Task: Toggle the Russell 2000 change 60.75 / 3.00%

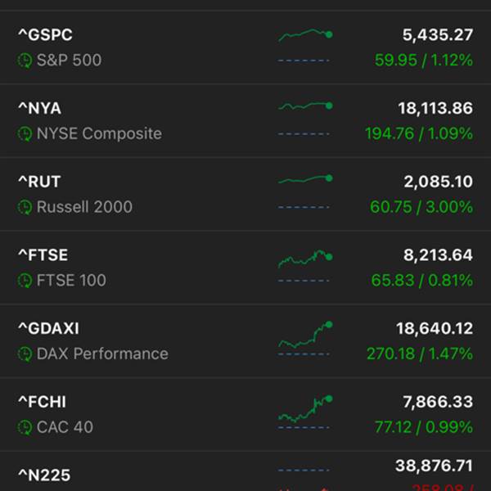Action: (421, 207)
